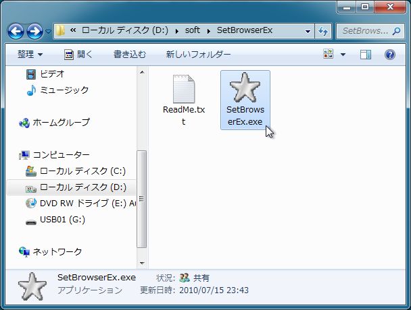Click the ローカル ディスク (D:) breadcrumb
The height and width of the screenshot is (310, 411).
coord(125,30)
